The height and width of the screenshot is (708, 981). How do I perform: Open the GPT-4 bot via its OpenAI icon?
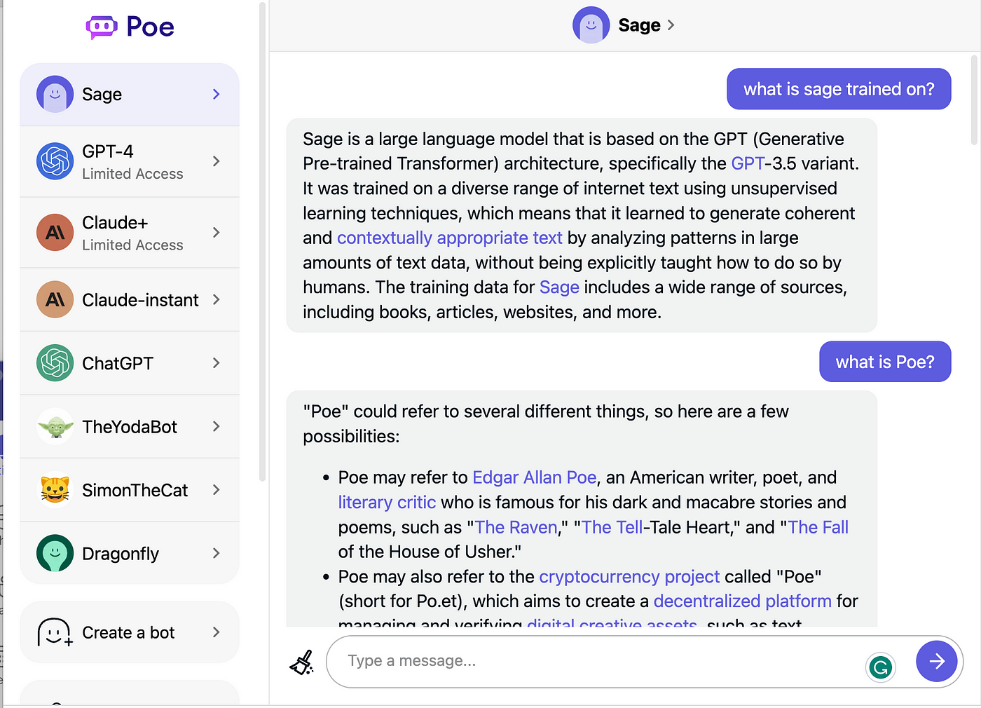click(x=55, y=161)
